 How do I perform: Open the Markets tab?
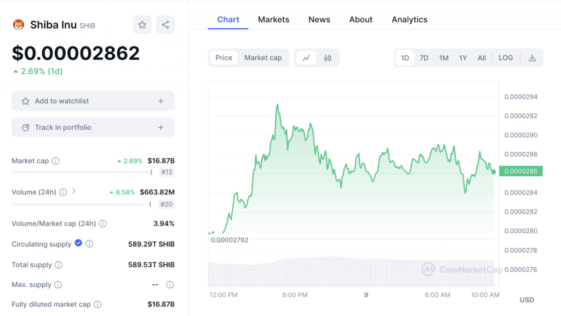point(273,20)
